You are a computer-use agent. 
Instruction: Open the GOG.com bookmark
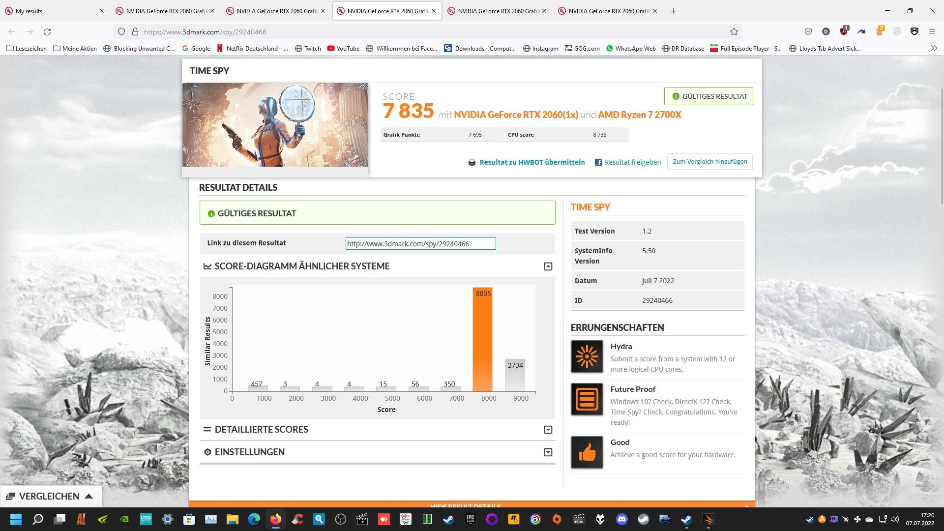point(582,48)
